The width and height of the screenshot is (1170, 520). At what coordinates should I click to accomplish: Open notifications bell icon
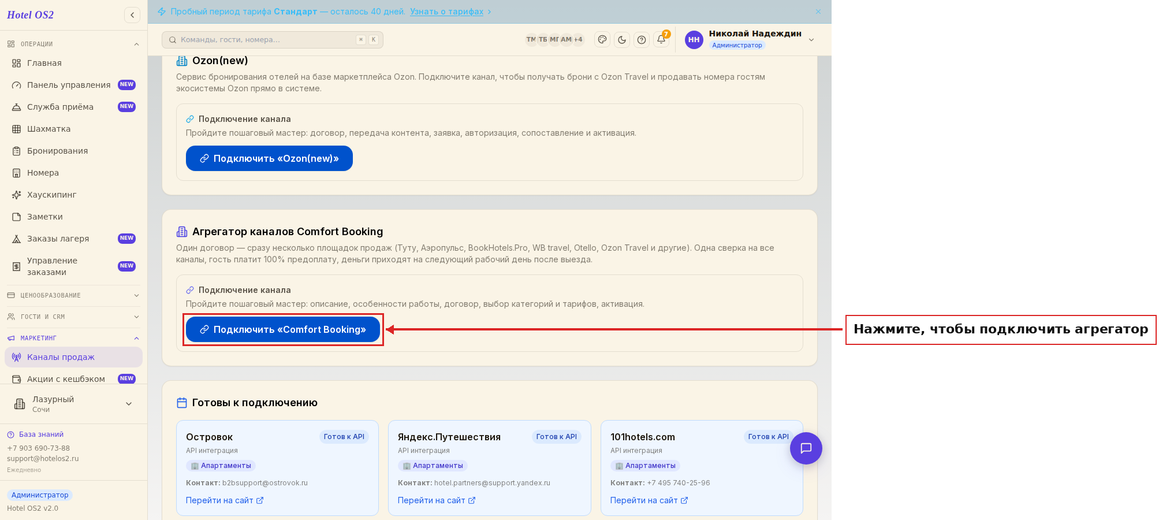661,39
